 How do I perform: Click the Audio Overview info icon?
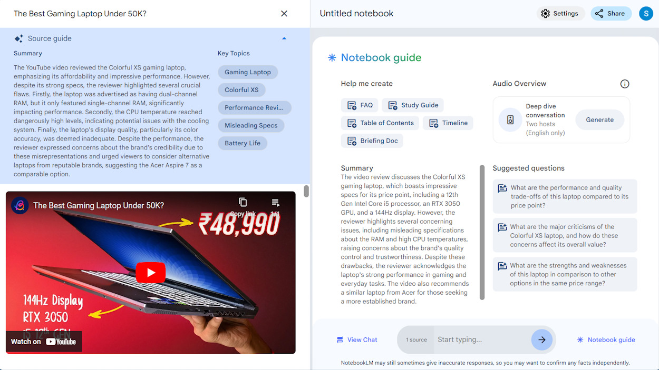pyautogui.click(x=625, y=84)
